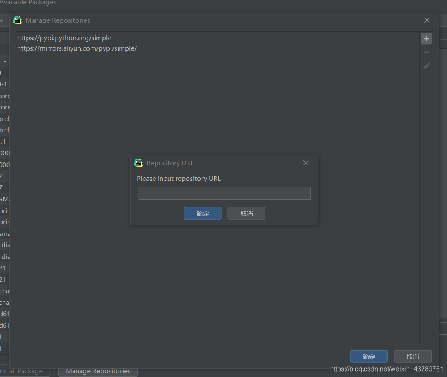Image resolution: width=447 pixels, height=377 pixels.
Task: Close the Repository URL dialog
Action: 306,163
